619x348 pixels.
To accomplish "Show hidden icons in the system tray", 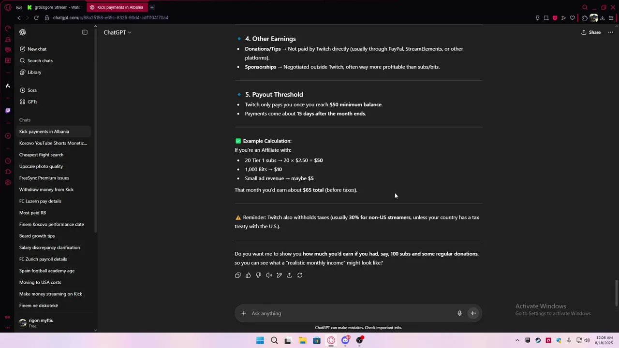I will [517, 340].
